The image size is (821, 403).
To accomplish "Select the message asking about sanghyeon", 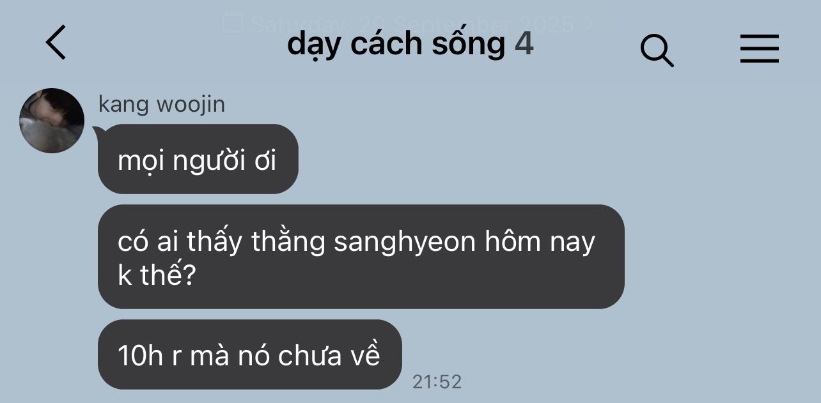I will pos(361,257).
